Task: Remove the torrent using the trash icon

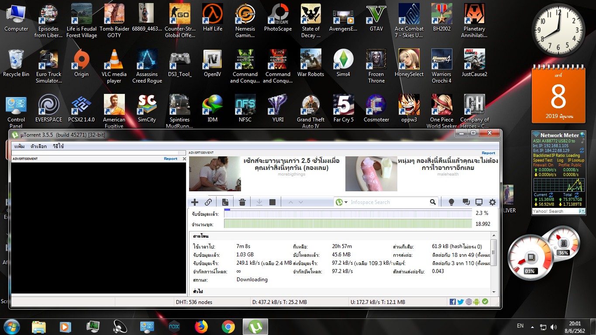Action: point(242,202)
